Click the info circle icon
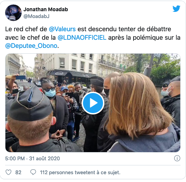This screenshot has height=182, width=186. click(177, 158)
